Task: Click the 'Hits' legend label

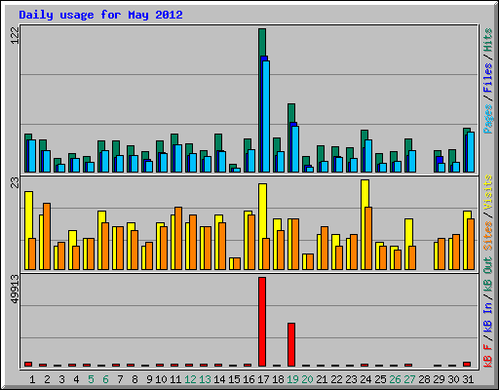Action: 488,40
